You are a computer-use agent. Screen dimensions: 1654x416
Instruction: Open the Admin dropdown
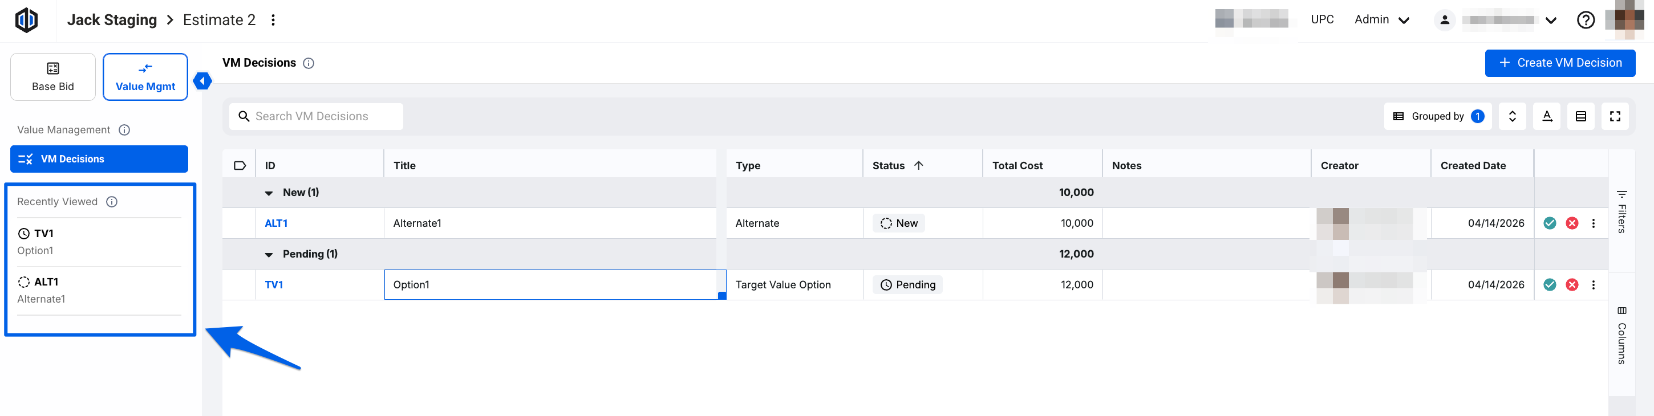[1382, 20]
